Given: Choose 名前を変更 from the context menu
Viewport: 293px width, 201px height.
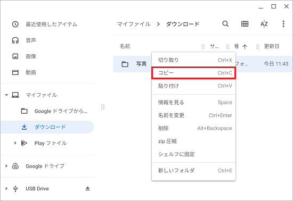Looking at the screenshot, I should 193,115.
